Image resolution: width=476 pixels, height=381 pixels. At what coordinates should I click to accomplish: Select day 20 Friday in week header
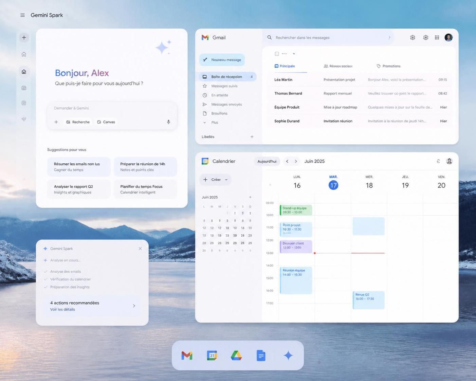click(x=441, y=185)
